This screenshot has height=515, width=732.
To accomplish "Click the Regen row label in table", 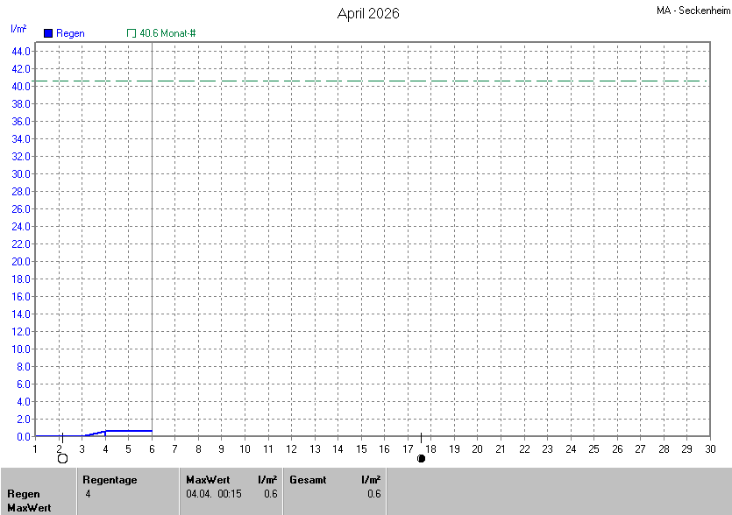I will tap(23, 494).
